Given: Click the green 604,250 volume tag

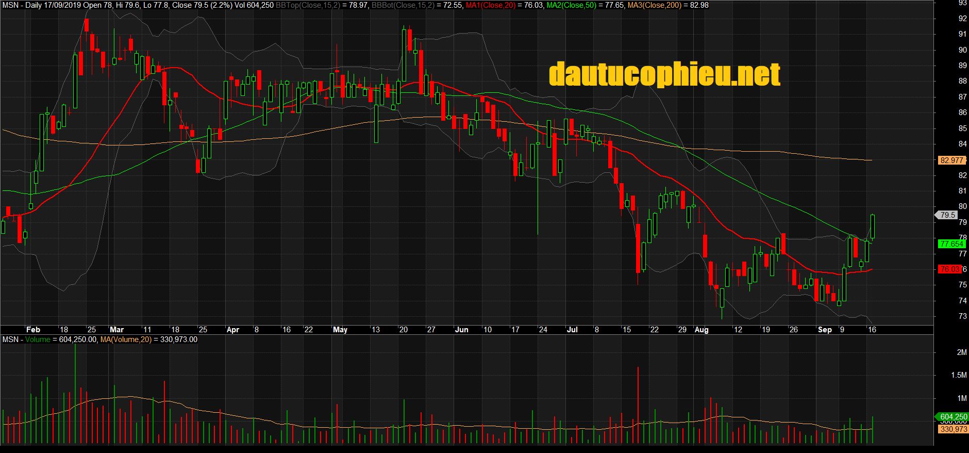Looking at the screenshot, I should (953, 417).
